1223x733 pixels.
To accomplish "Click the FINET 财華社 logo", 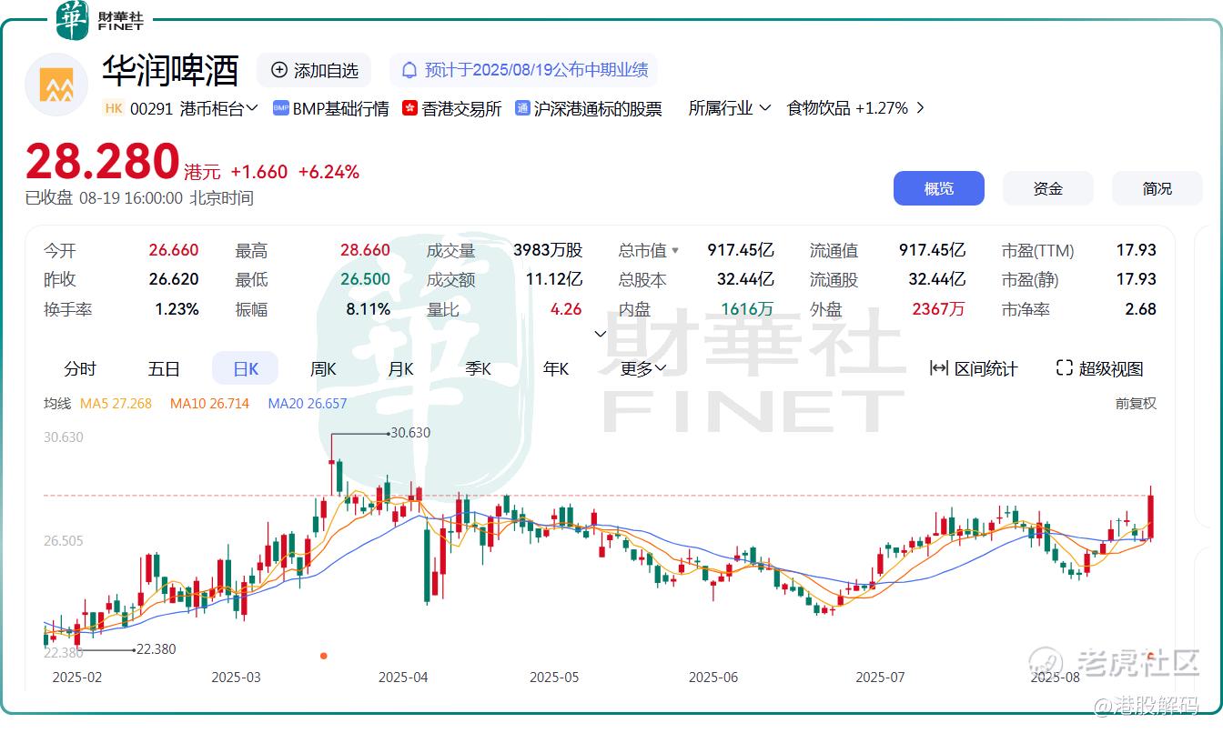I will pos(100,20).
